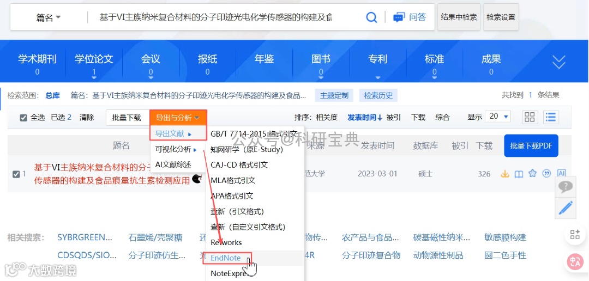Open the help question bubble icon
Image resolution: width=589 pixels, height=281 pixels.
tap(566, 186)
